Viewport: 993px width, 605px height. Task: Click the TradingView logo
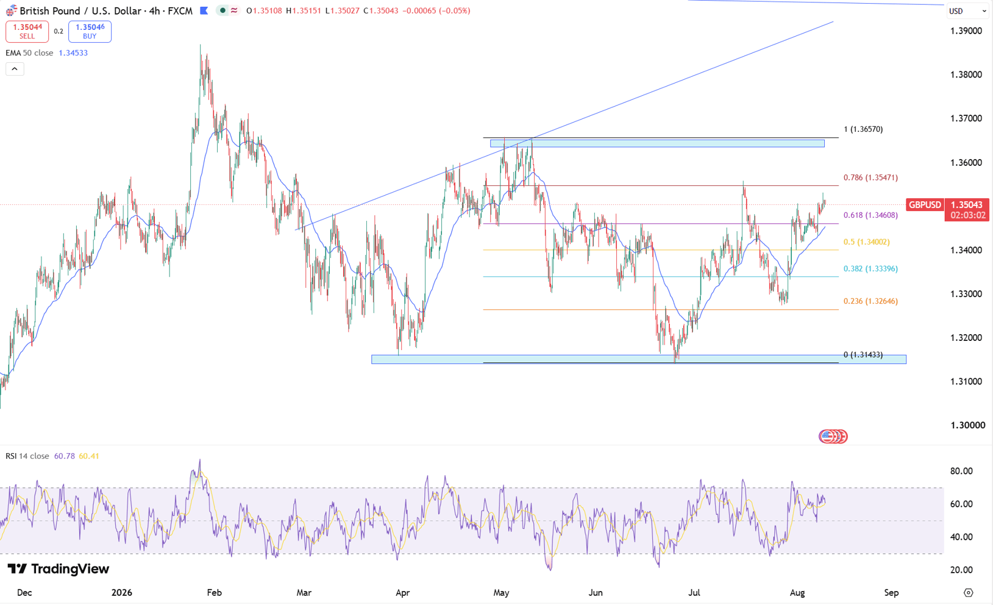(59, 569)
